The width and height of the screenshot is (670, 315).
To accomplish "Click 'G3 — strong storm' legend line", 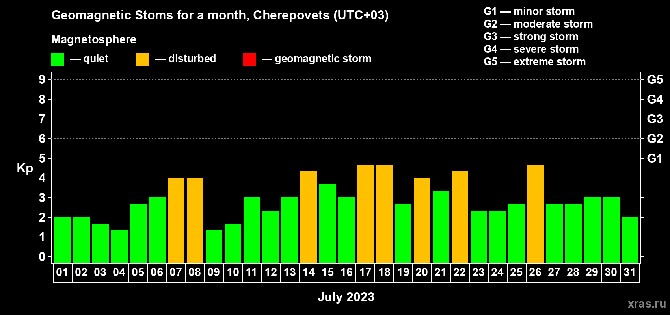I will point(531,37).
